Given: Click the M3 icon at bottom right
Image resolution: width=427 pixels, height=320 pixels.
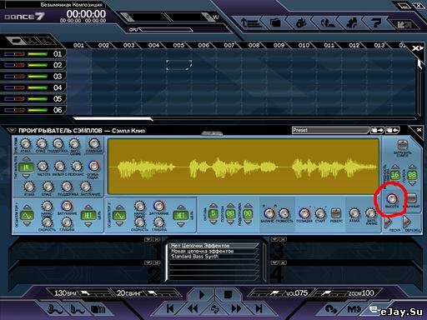Looking at the screenshot, I should 354,309.
